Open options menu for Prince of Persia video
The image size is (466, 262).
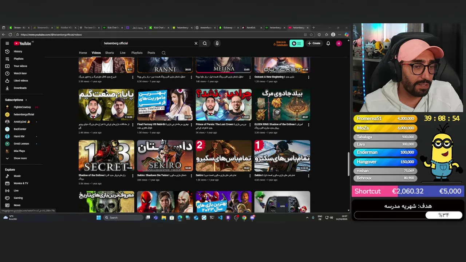click(x=250, y=125)
